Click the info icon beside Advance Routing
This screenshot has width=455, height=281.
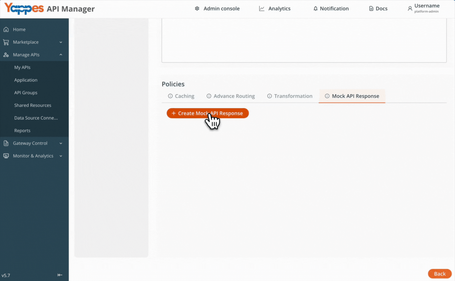click(x=209, y=96)
